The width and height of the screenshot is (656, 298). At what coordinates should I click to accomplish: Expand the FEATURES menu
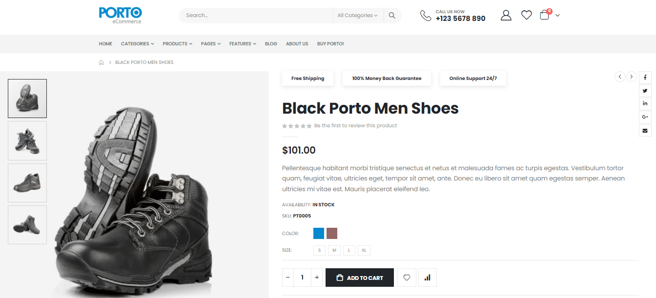(x=242, y=43)
